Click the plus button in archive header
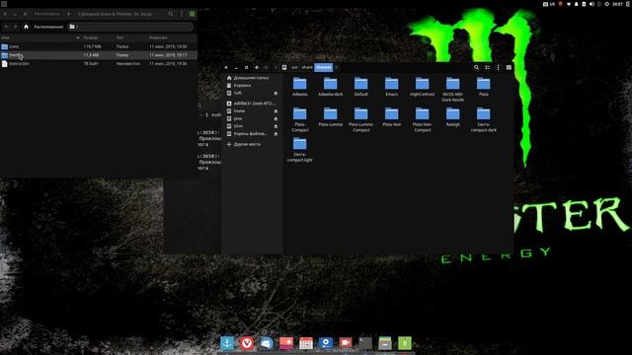Image resolution: width=632 pixels, height=355 pixels. 68,14
